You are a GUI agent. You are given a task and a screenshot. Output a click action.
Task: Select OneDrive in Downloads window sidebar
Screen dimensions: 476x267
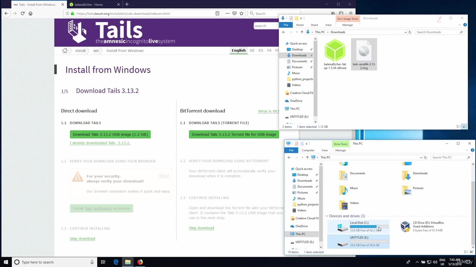pos(296,101)
